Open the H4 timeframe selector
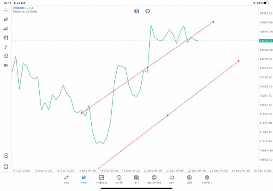The image size is (273, 191). (6, 65)
